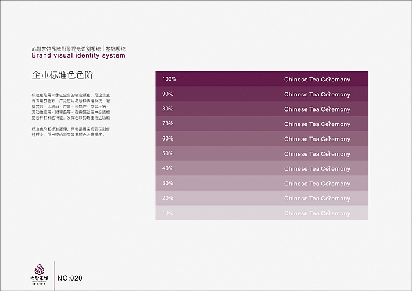This screenshot has width=412, height=291.
Task: Click the 基础系统 header label
Action: pyautogui.click(x=115, y=49)
